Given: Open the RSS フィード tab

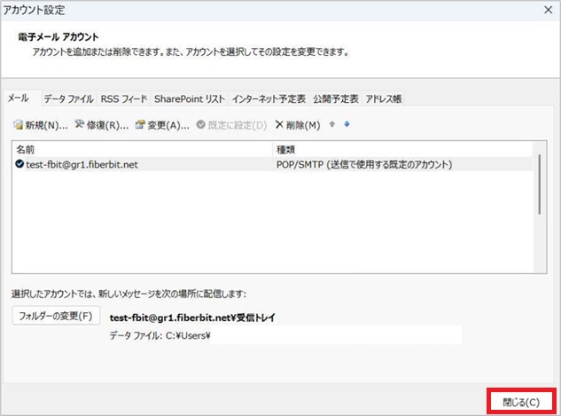Looking at the screenshot, I should coord(124,98).
